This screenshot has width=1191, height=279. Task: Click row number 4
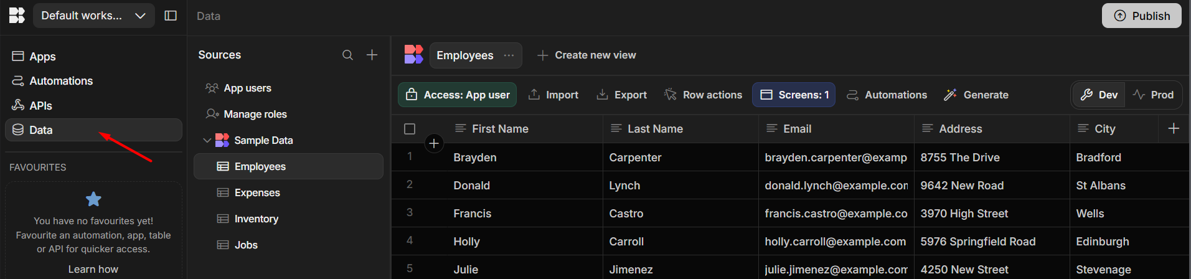coord(410,240)
